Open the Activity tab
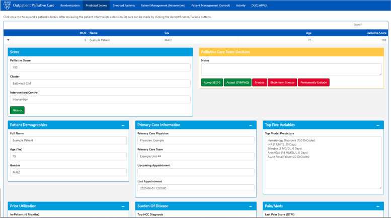Viewport: 391px width, 218px height. pos(241,6)
